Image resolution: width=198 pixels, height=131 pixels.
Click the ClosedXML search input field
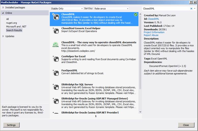tap(166, 9)
